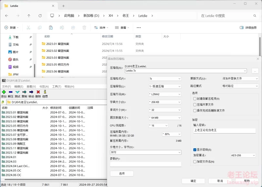Open the 7-Zip Tools (工具) menu
262x187 pixels.
(57, 87)
